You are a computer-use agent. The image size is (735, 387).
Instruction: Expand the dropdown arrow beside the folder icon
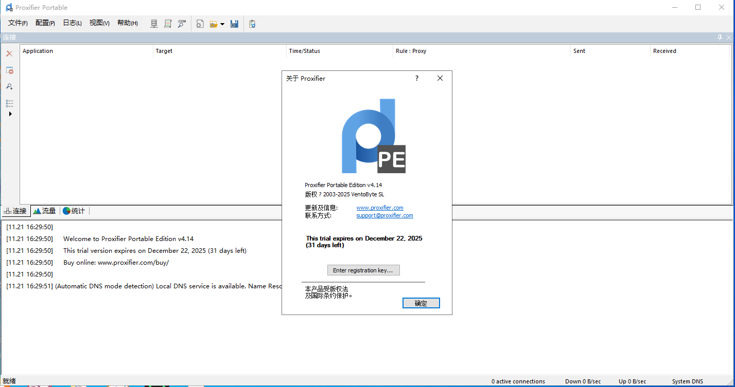pyautogui.click(x=222, y=24)
